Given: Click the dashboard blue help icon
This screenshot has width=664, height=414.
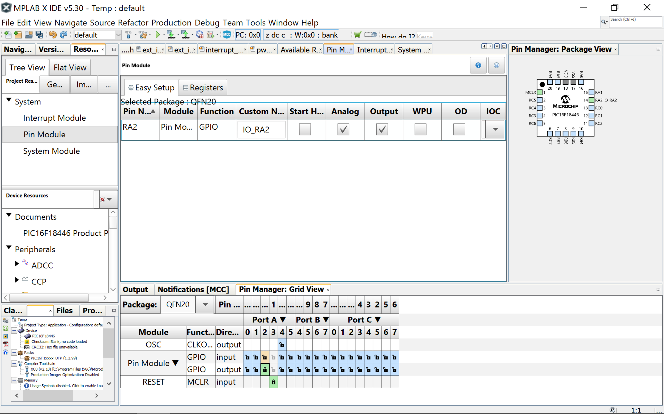Looking at the screenshot, I should 6,352.
